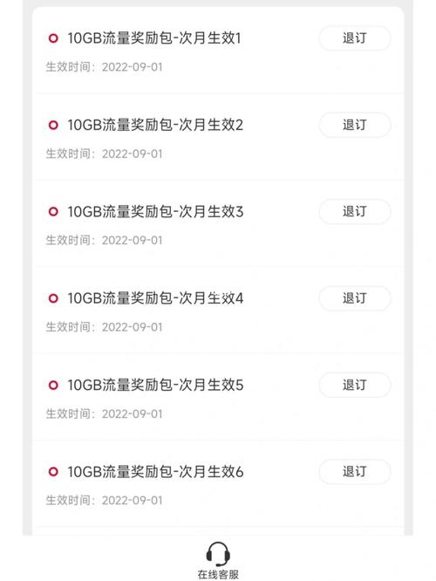
Task: Hit 退订 next to 次月生效6 package
Action: (355, 472)
